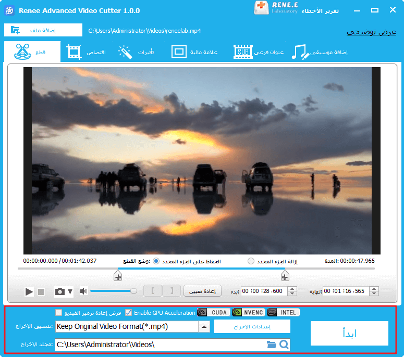Click the magnifier icon to open the output folder
Image resolution: width=404 pixels, height=357 pixels.
[x=284, y=345]
